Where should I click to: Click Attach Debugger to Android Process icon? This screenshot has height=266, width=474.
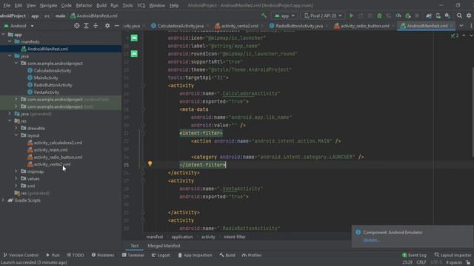[x=407, y=16]
